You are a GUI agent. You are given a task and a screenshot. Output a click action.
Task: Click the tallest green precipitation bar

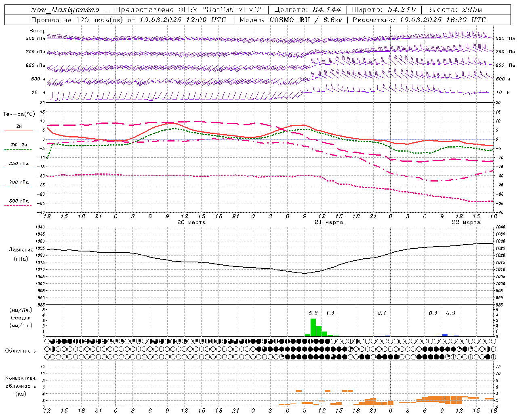click(x=313, y=327)
